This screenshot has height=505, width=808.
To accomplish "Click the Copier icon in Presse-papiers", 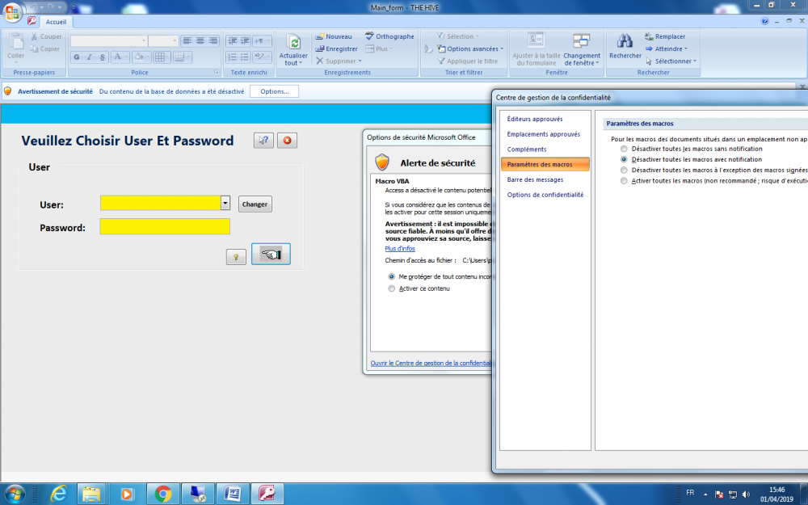I will pyautogui.click(x=34, y=49).
